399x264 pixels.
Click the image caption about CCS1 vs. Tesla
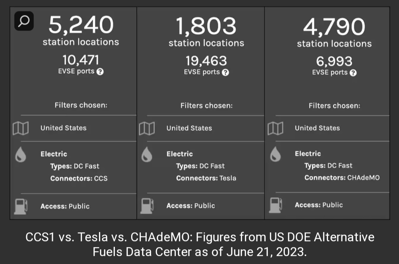coord(199,245)
